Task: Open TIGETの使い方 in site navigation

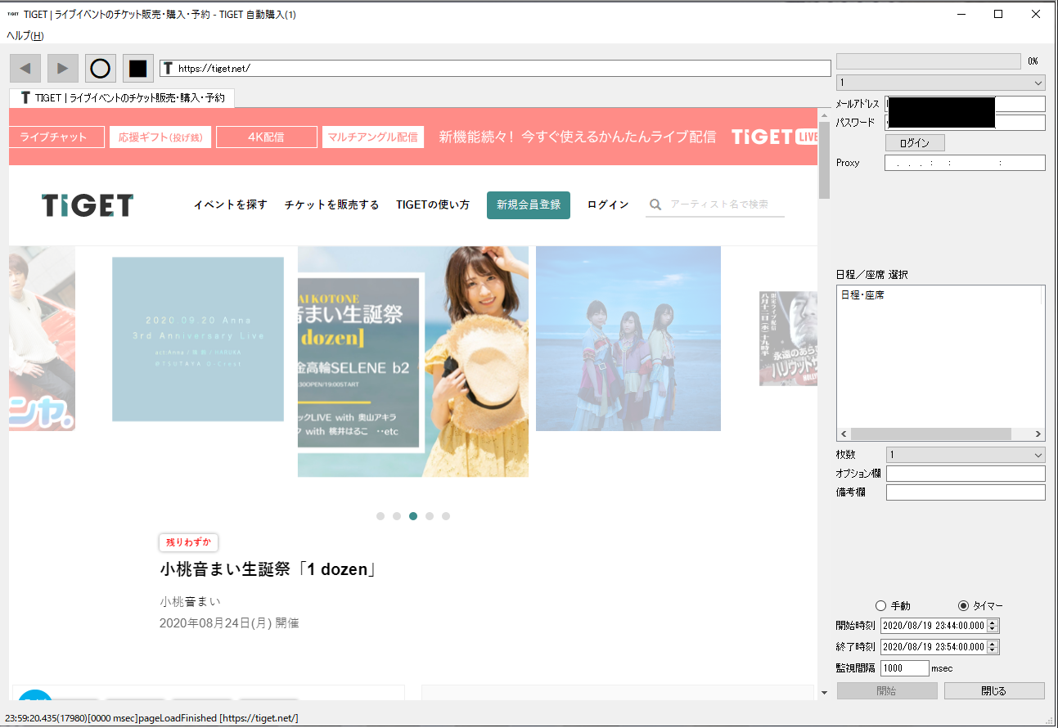Action: 433,205
